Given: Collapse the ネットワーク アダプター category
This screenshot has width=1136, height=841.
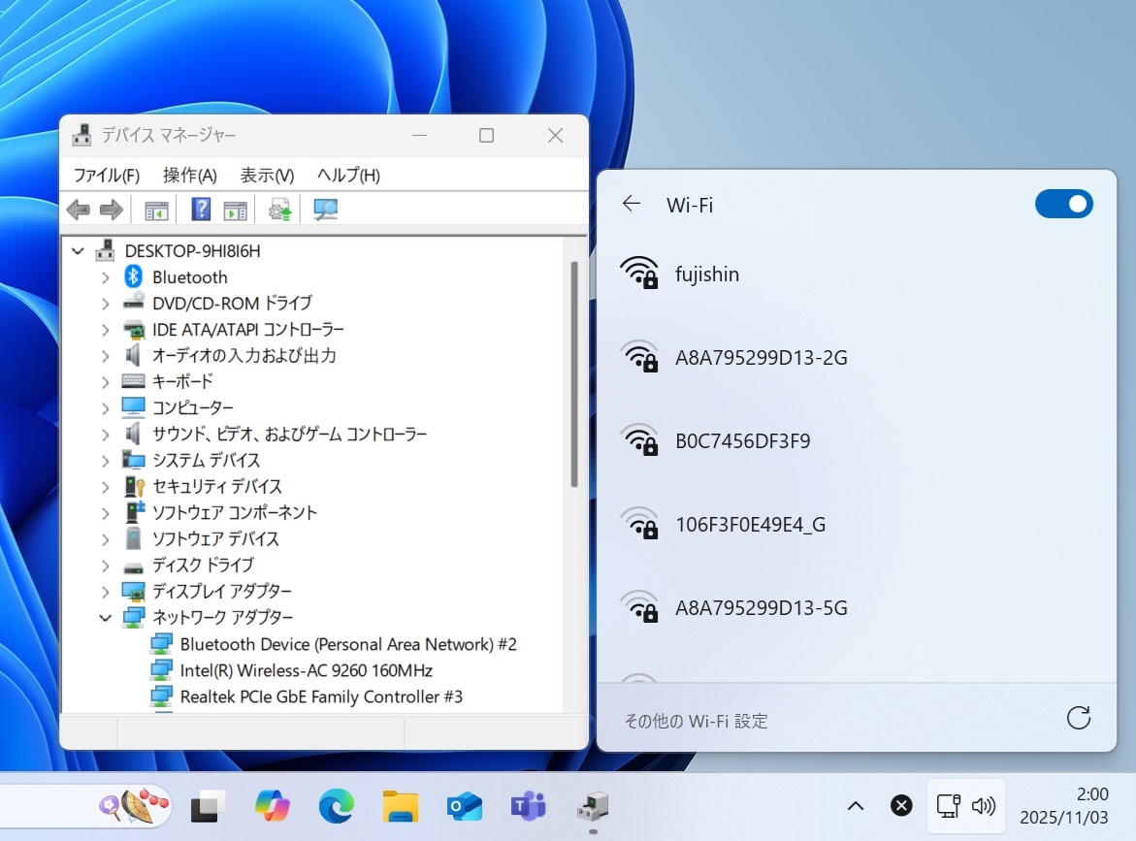Looking at the screenshot, I should point(105,617).
